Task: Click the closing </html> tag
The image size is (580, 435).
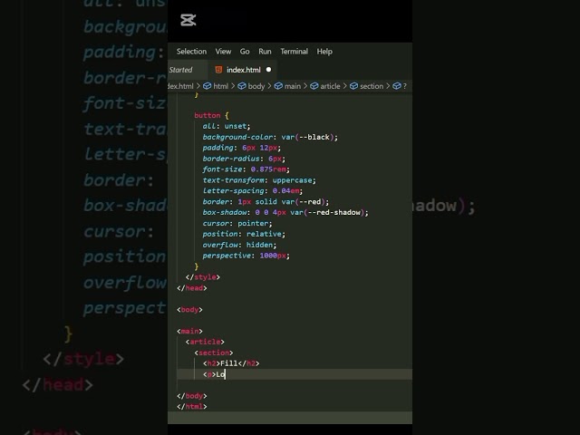Action: click(x=191, y=407)
